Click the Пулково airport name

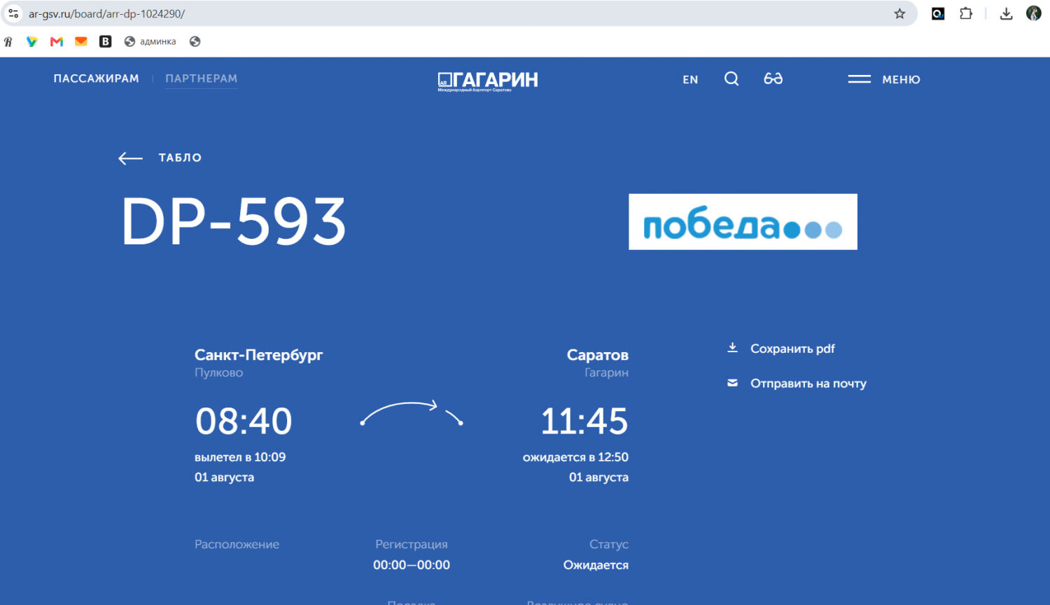point(218,373)
